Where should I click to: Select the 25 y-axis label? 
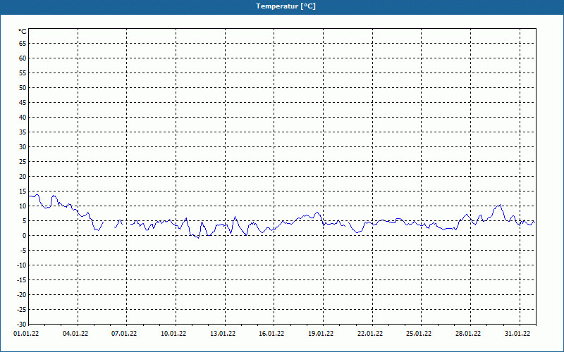[23, 162]
